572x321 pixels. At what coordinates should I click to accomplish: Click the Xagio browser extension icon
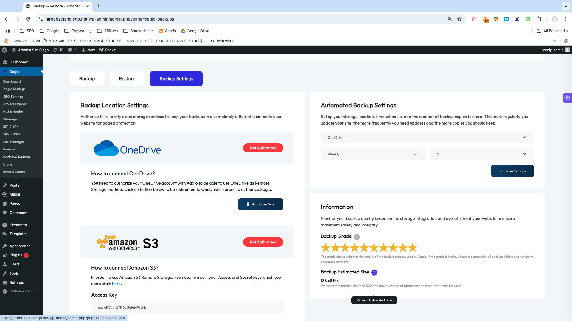coord(517,19)
